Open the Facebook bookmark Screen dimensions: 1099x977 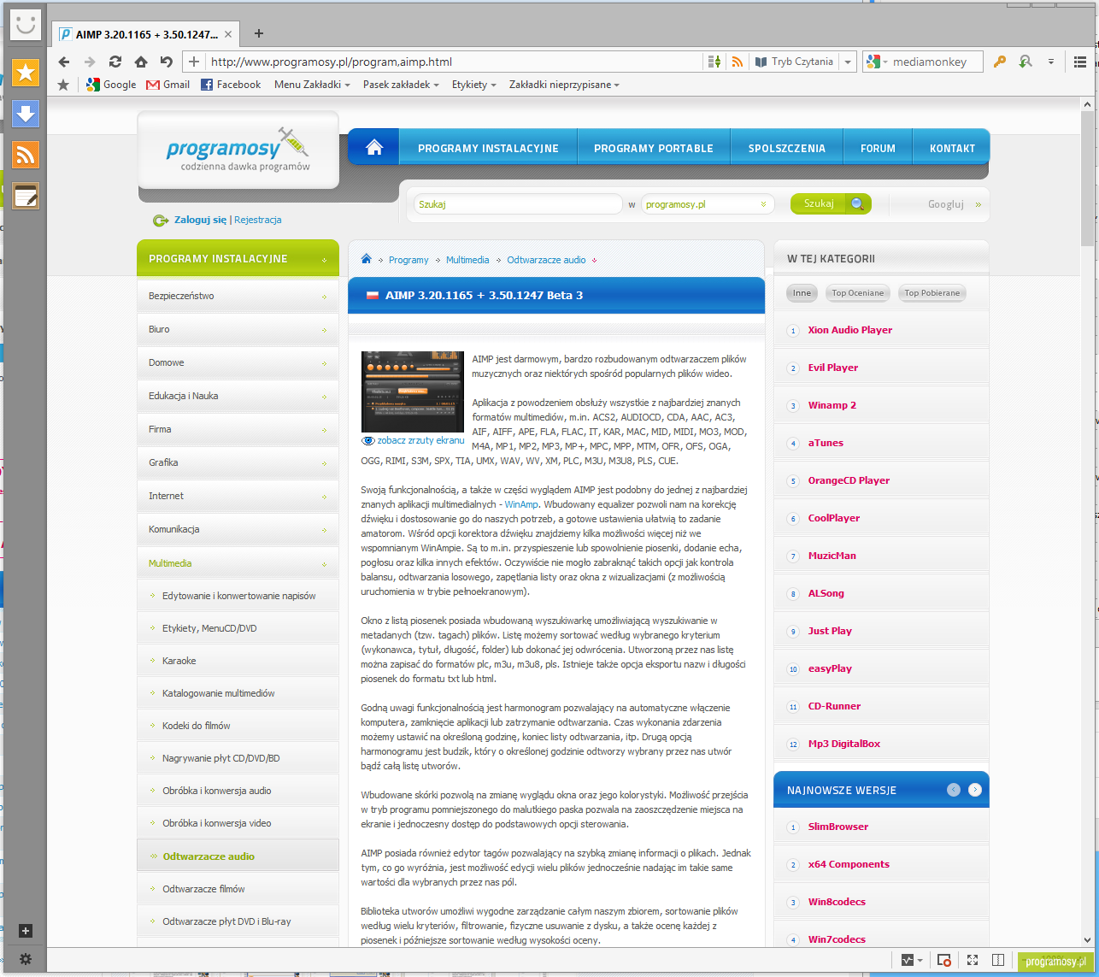tap(231, 85)
